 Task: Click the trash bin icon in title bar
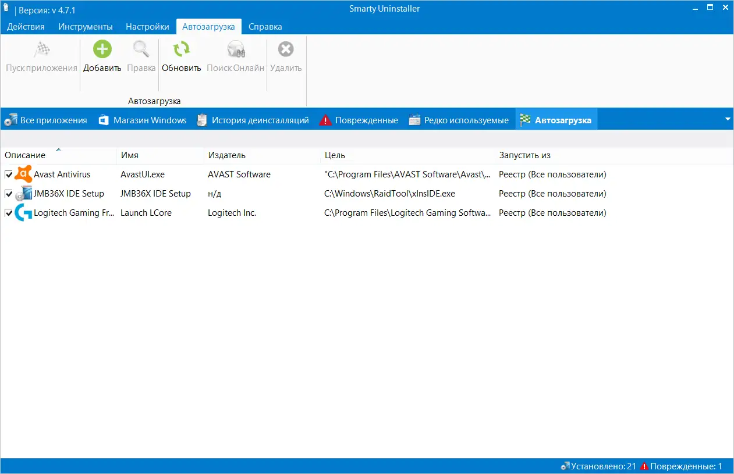6,9
